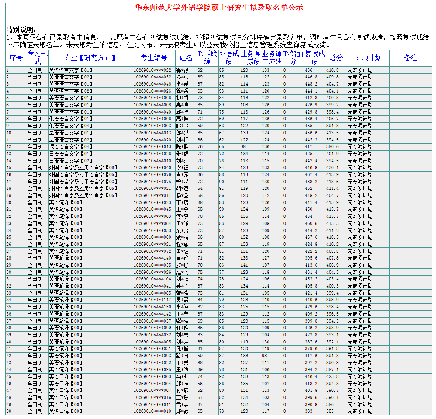Click the name 徐*静 in row 1
Image resolution: width=436 pixels, height=419 pixels.
182,71
